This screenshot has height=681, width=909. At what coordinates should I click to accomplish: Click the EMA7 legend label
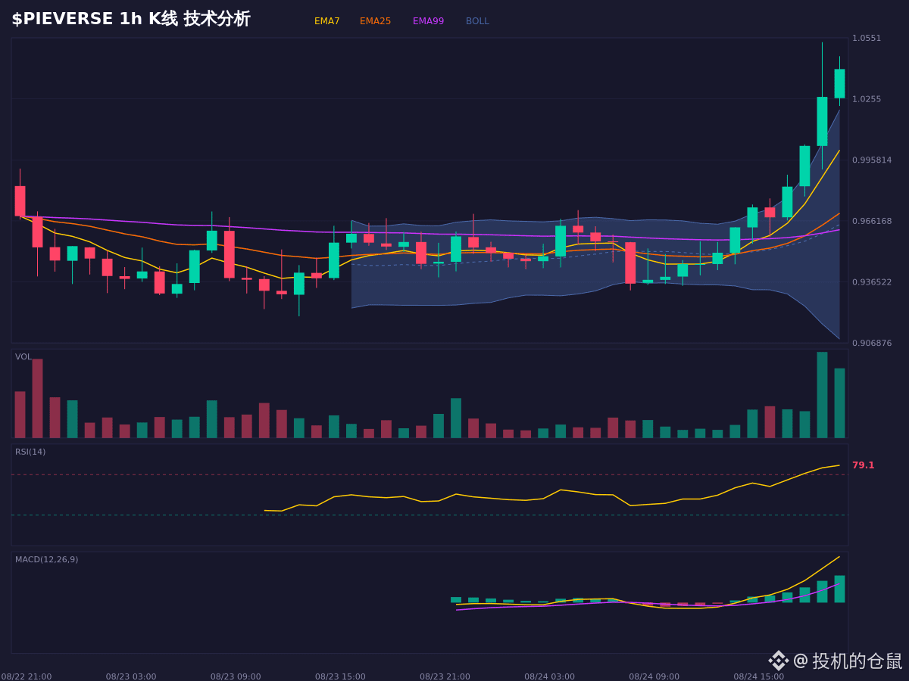point(326,21)
